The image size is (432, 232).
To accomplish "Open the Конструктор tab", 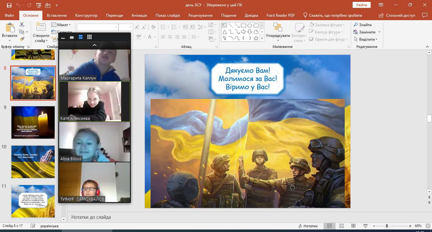I will tap(86, 15).
